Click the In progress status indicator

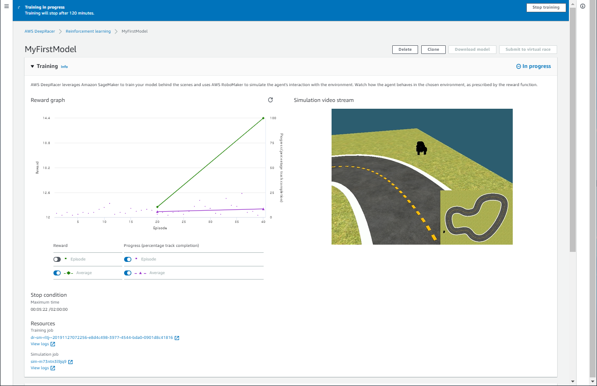tap(534, 66)
